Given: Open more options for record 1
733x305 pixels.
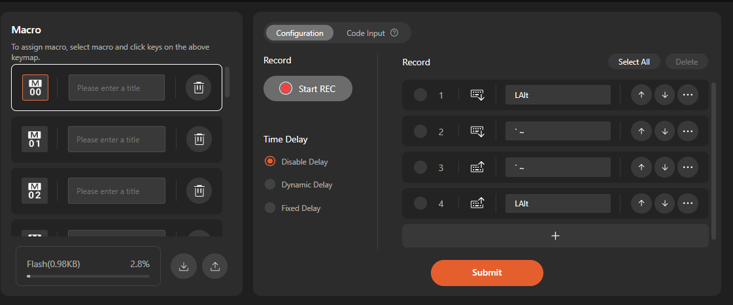Looking at the screenshot, I should 687,95.
